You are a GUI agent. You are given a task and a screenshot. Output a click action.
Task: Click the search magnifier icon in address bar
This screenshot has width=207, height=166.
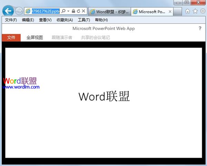[63, 11]
